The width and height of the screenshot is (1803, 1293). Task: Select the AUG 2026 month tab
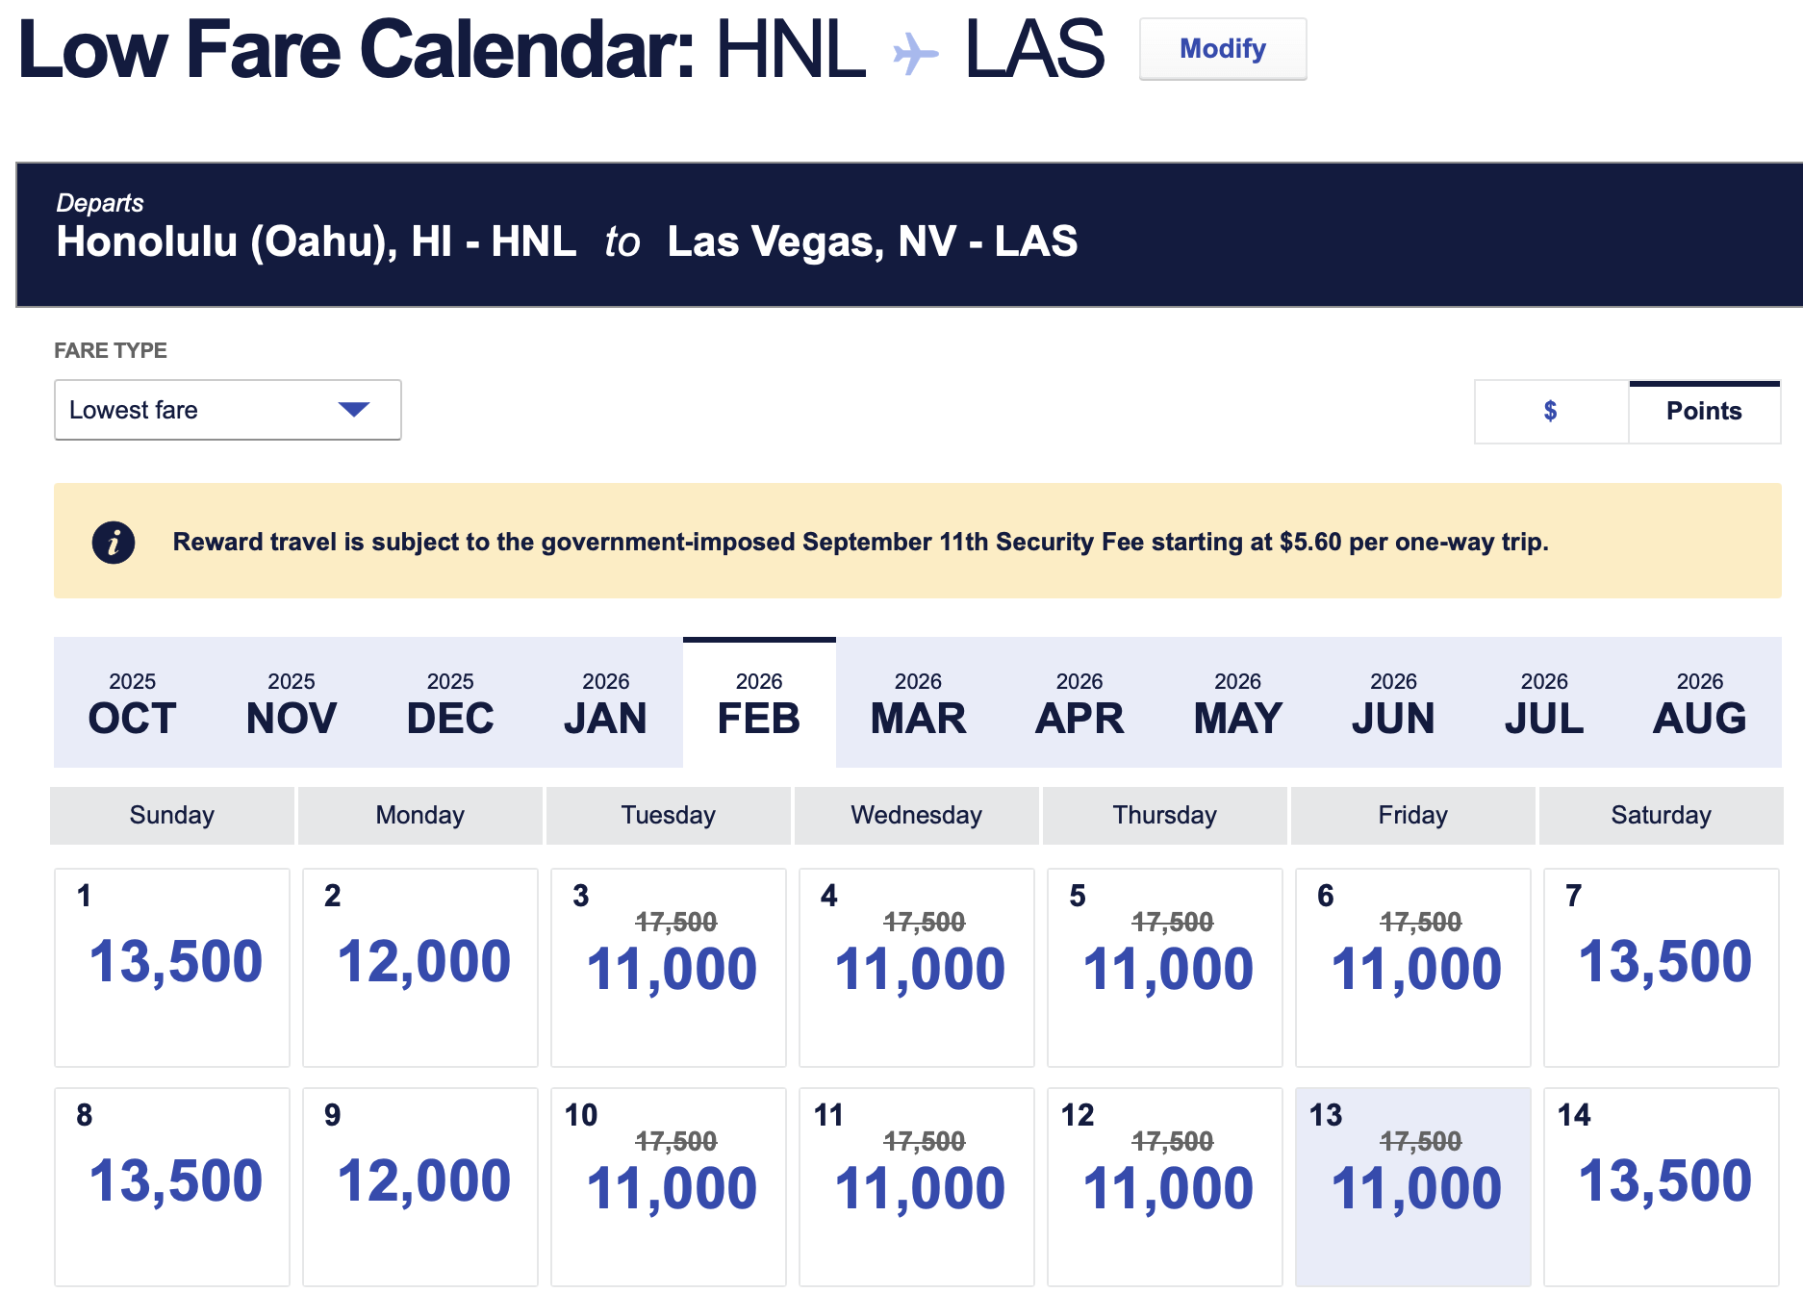1700,703
